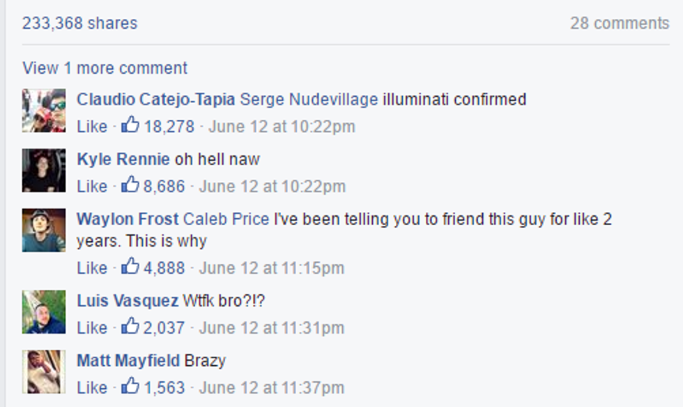Like Kyle Rennie's "oh hell naw" comment
Viewport: 683px width, 407px height.
[x=92, y=187]
